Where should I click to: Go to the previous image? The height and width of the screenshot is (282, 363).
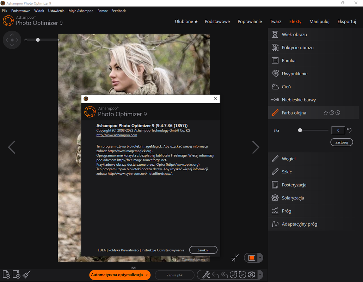(x=12, y=147)
